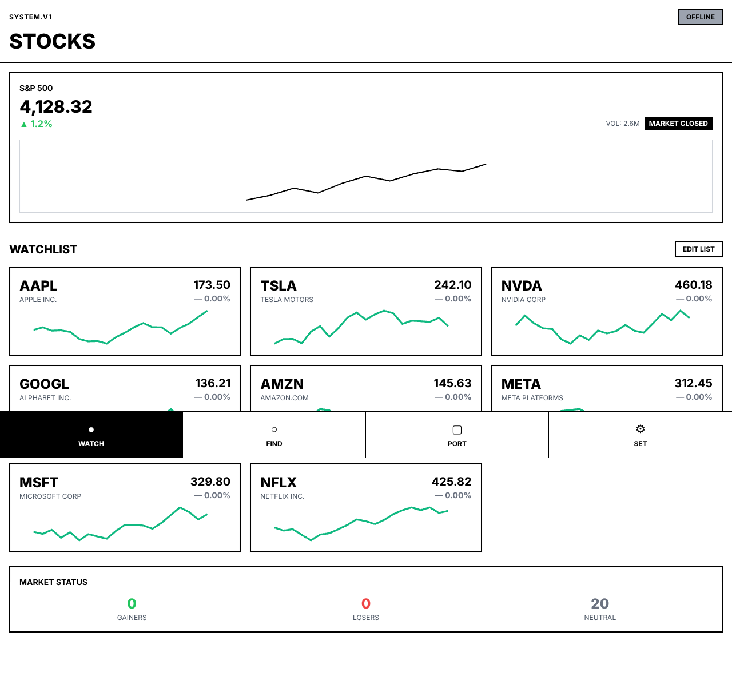Select the NVDA stock card
Screen dimensions: 732x692
(x=607, y=312)
